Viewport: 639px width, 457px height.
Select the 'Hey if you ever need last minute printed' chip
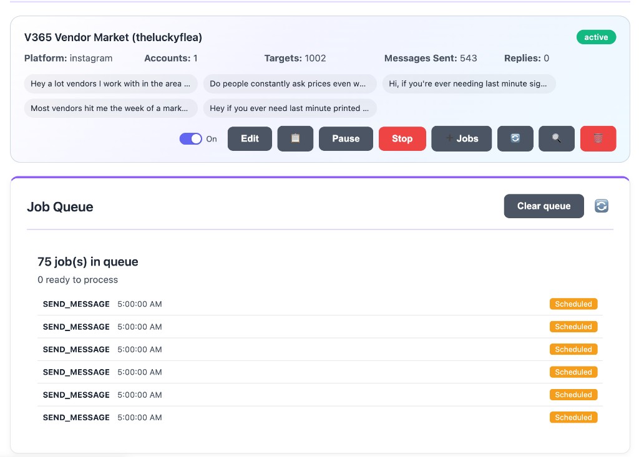(290, 108)
